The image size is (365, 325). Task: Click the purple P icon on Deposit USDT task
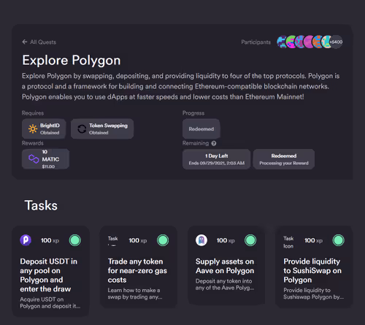pyautogui.click(x=26, y=240)
